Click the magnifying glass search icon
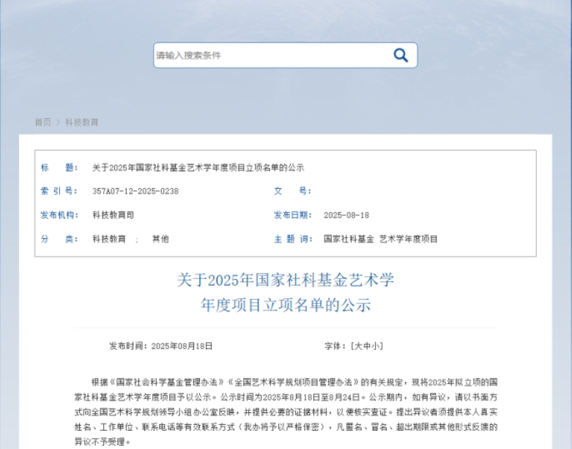 pyautogui.click(x=401, y=55)
